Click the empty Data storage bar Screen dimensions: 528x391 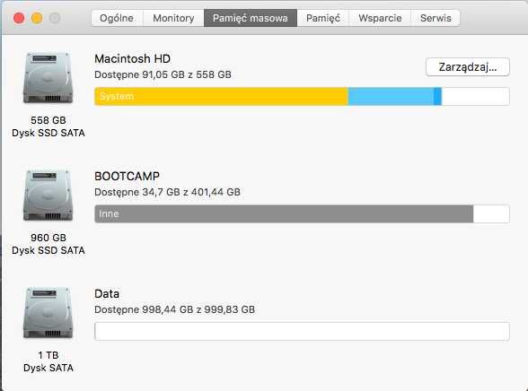coord(302,331)
